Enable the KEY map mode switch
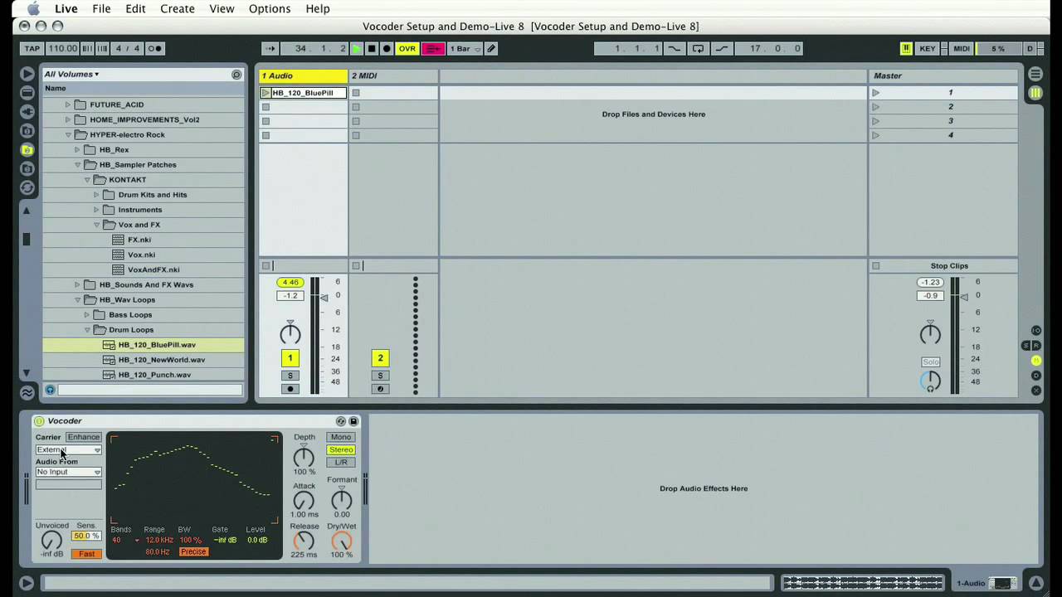1062x597 pixels. click(x=928, y=49)
